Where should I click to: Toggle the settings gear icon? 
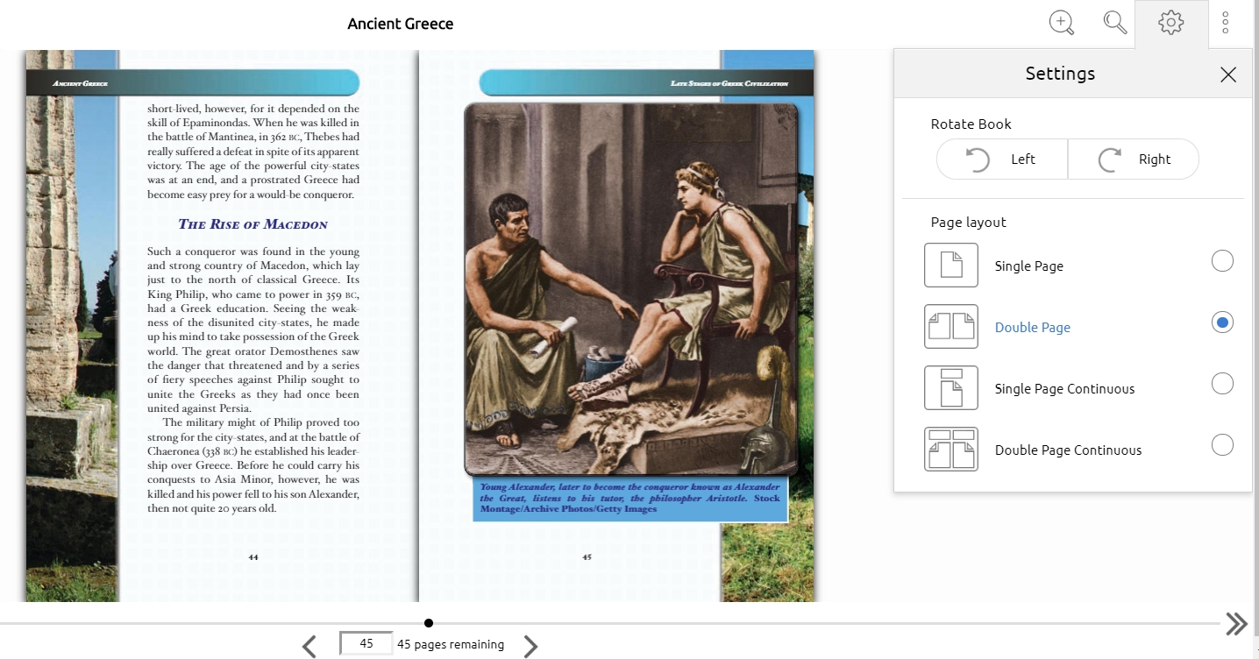coord(1171,24)
